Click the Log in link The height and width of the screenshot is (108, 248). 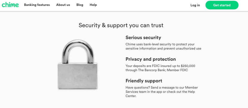[195, 5]
